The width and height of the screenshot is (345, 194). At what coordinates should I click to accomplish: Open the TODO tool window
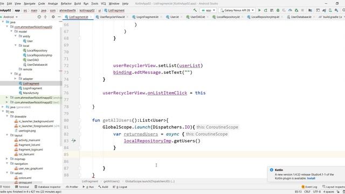coord(5,187)
